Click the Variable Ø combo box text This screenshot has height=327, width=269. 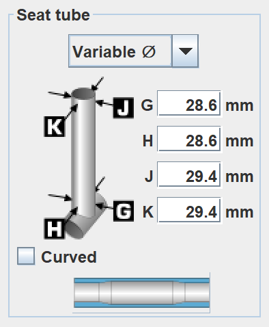114,52
